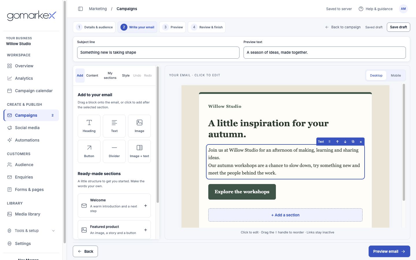Image resolution: width=416 pixels, height=260 pixels.
Task: Open Campaign calendar
Action: [31, 91]
